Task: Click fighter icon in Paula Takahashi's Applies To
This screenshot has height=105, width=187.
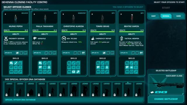Action: click(50, 53)
